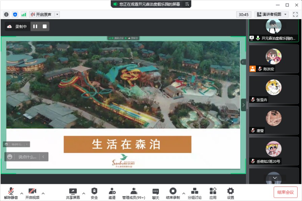Open the 聊天 chat window
This screenshot has width=302, height=201.
(156, 193)
